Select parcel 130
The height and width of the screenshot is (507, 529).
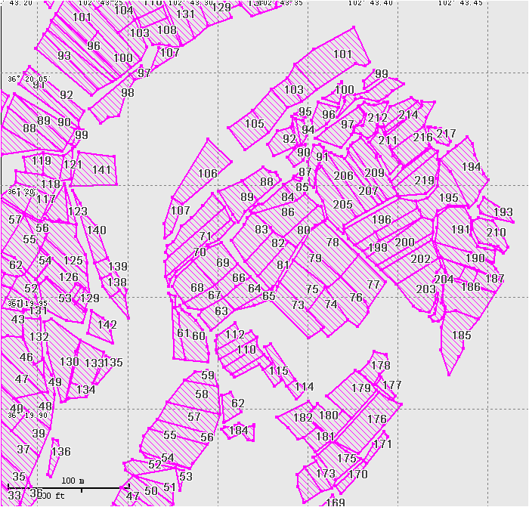click(x=69, y=362)
